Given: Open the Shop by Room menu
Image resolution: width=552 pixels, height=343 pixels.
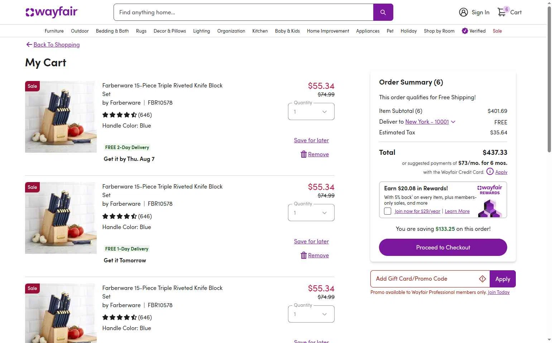Looking at the screenshot, I should point(439,31).
